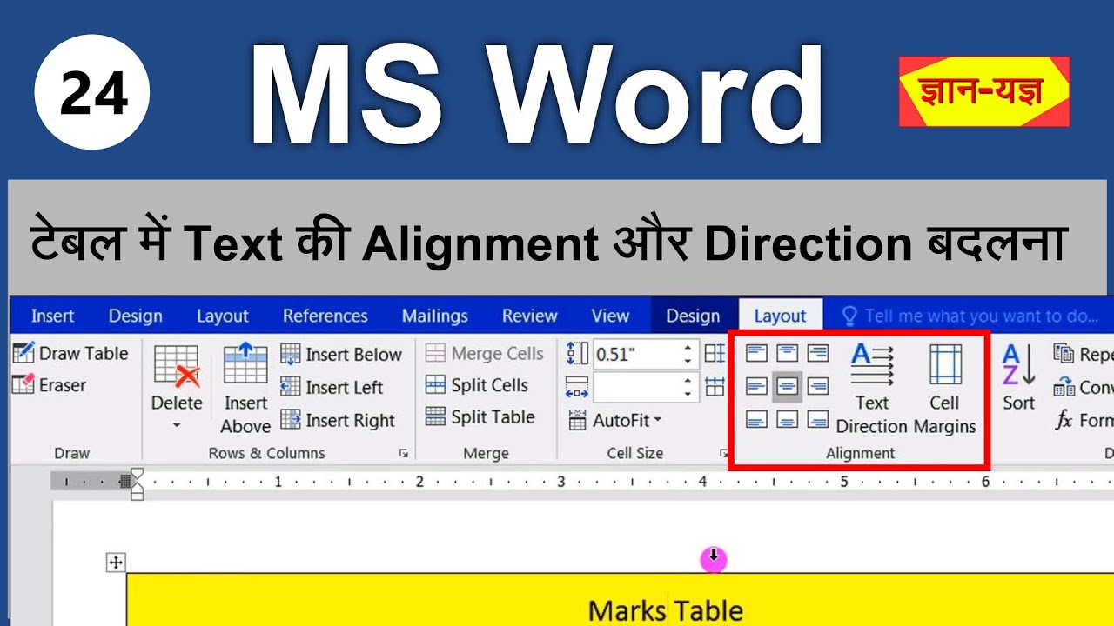Click the Formula fx icon
Viewport: 1114px width, 626px height.
tap(1064, 420)
